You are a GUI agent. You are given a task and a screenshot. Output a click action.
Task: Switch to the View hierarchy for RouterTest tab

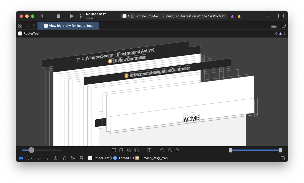[68, 26]
